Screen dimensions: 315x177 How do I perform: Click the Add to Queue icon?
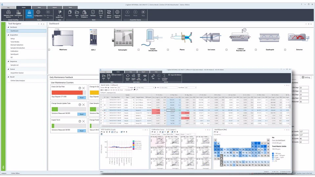(109, 13)
